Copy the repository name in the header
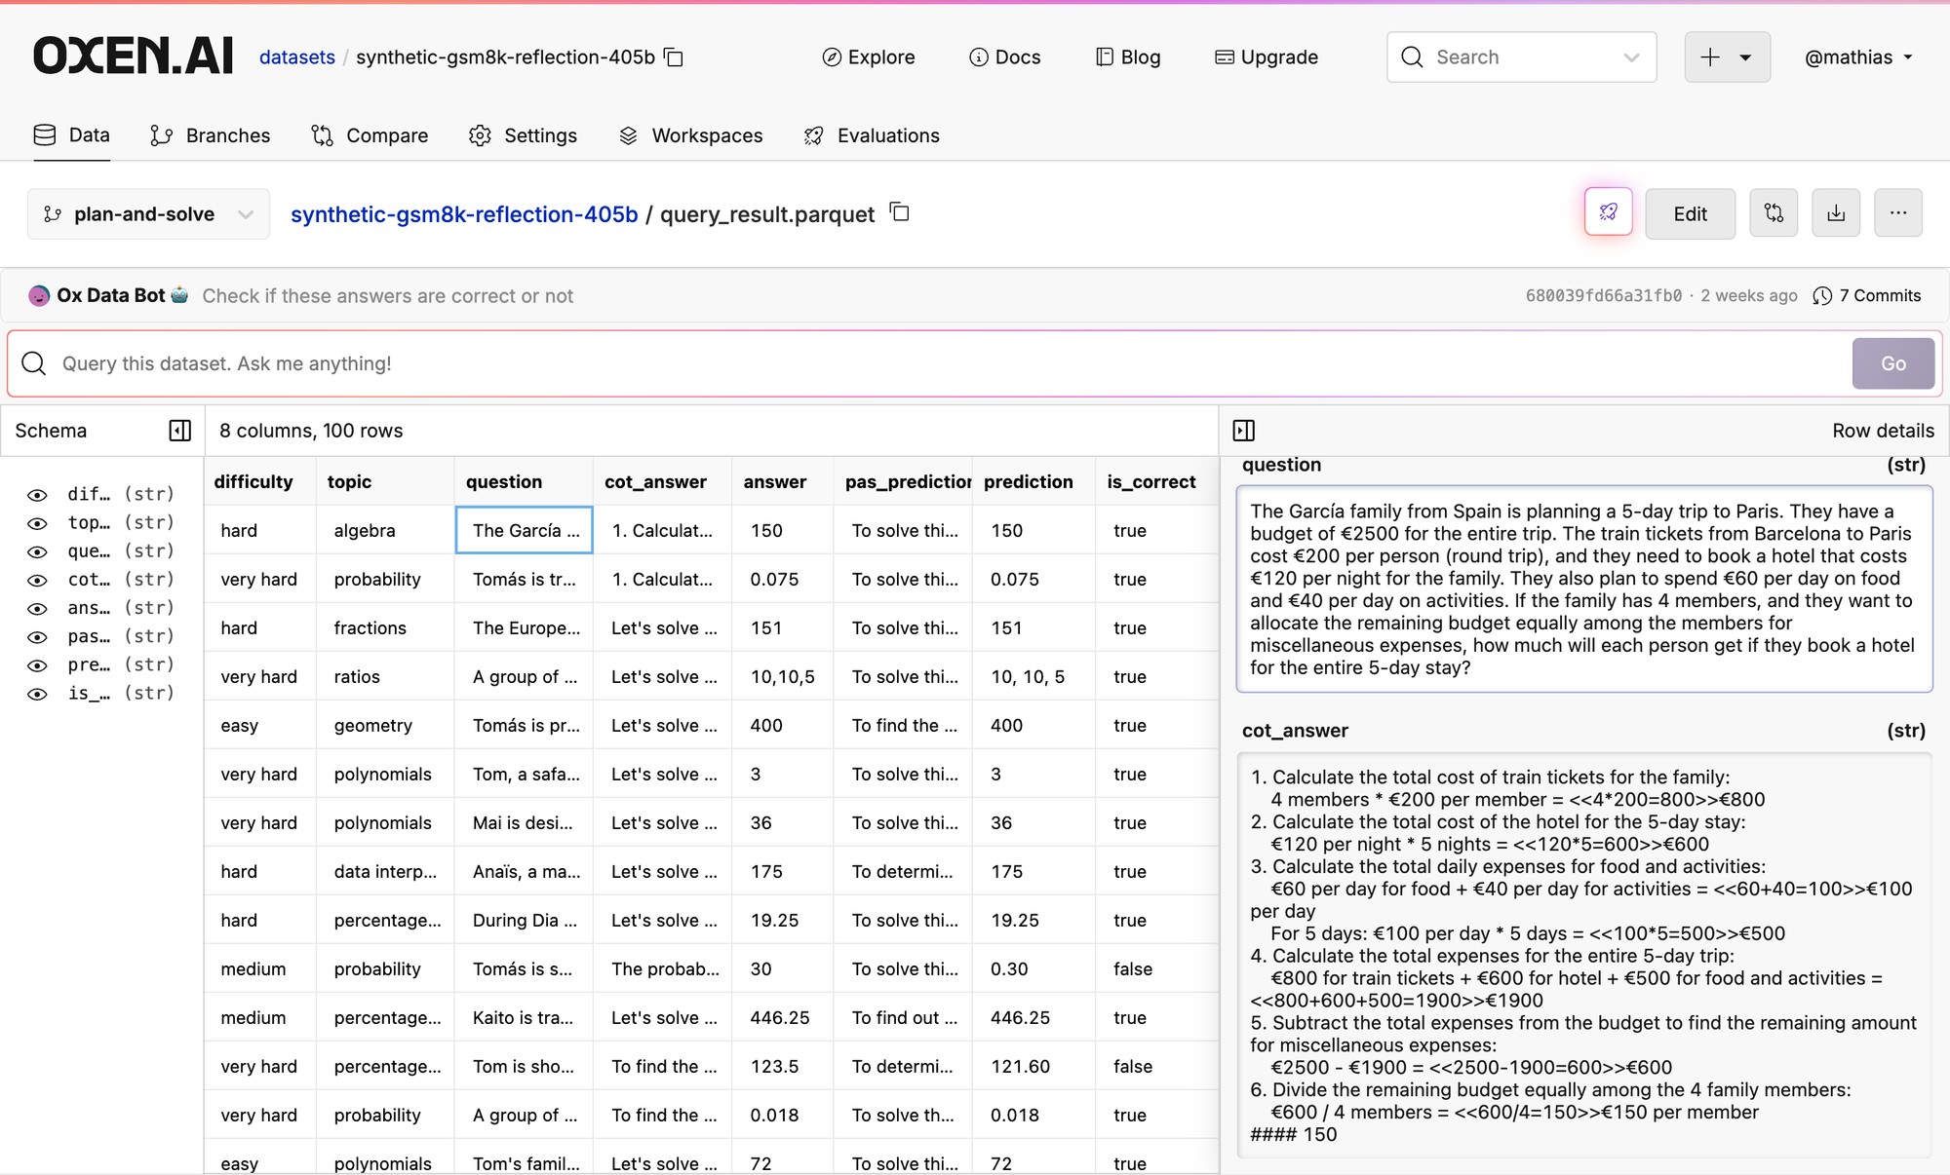This screenshot has height=1175, width=1950. pyautogui.click(x=674, y=57)
